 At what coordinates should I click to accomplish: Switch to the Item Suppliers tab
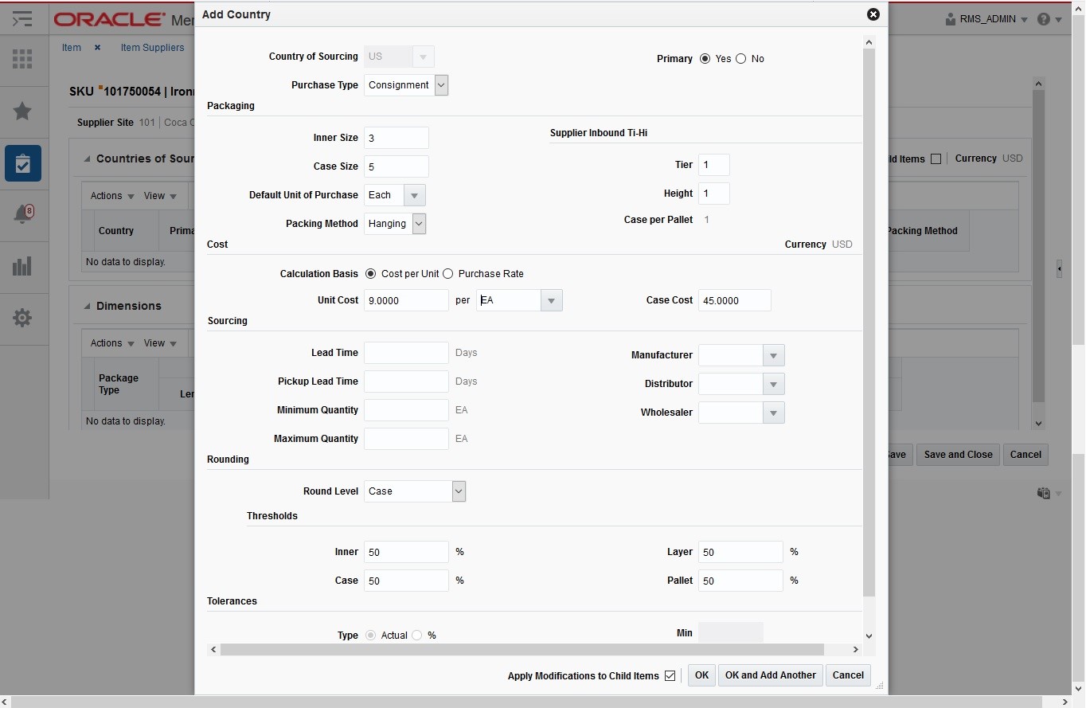click(153, 48)
